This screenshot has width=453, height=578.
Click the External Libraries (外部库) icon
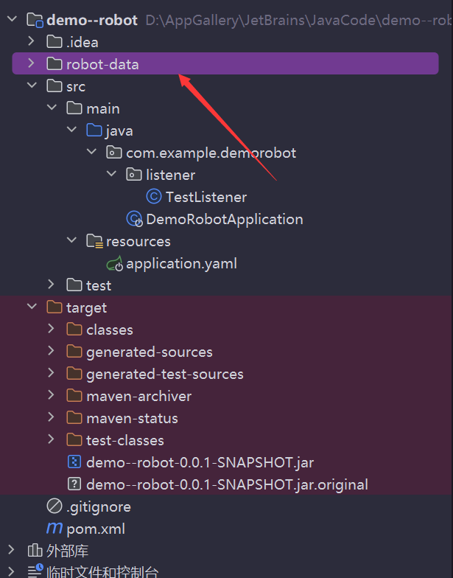[35, 551]
